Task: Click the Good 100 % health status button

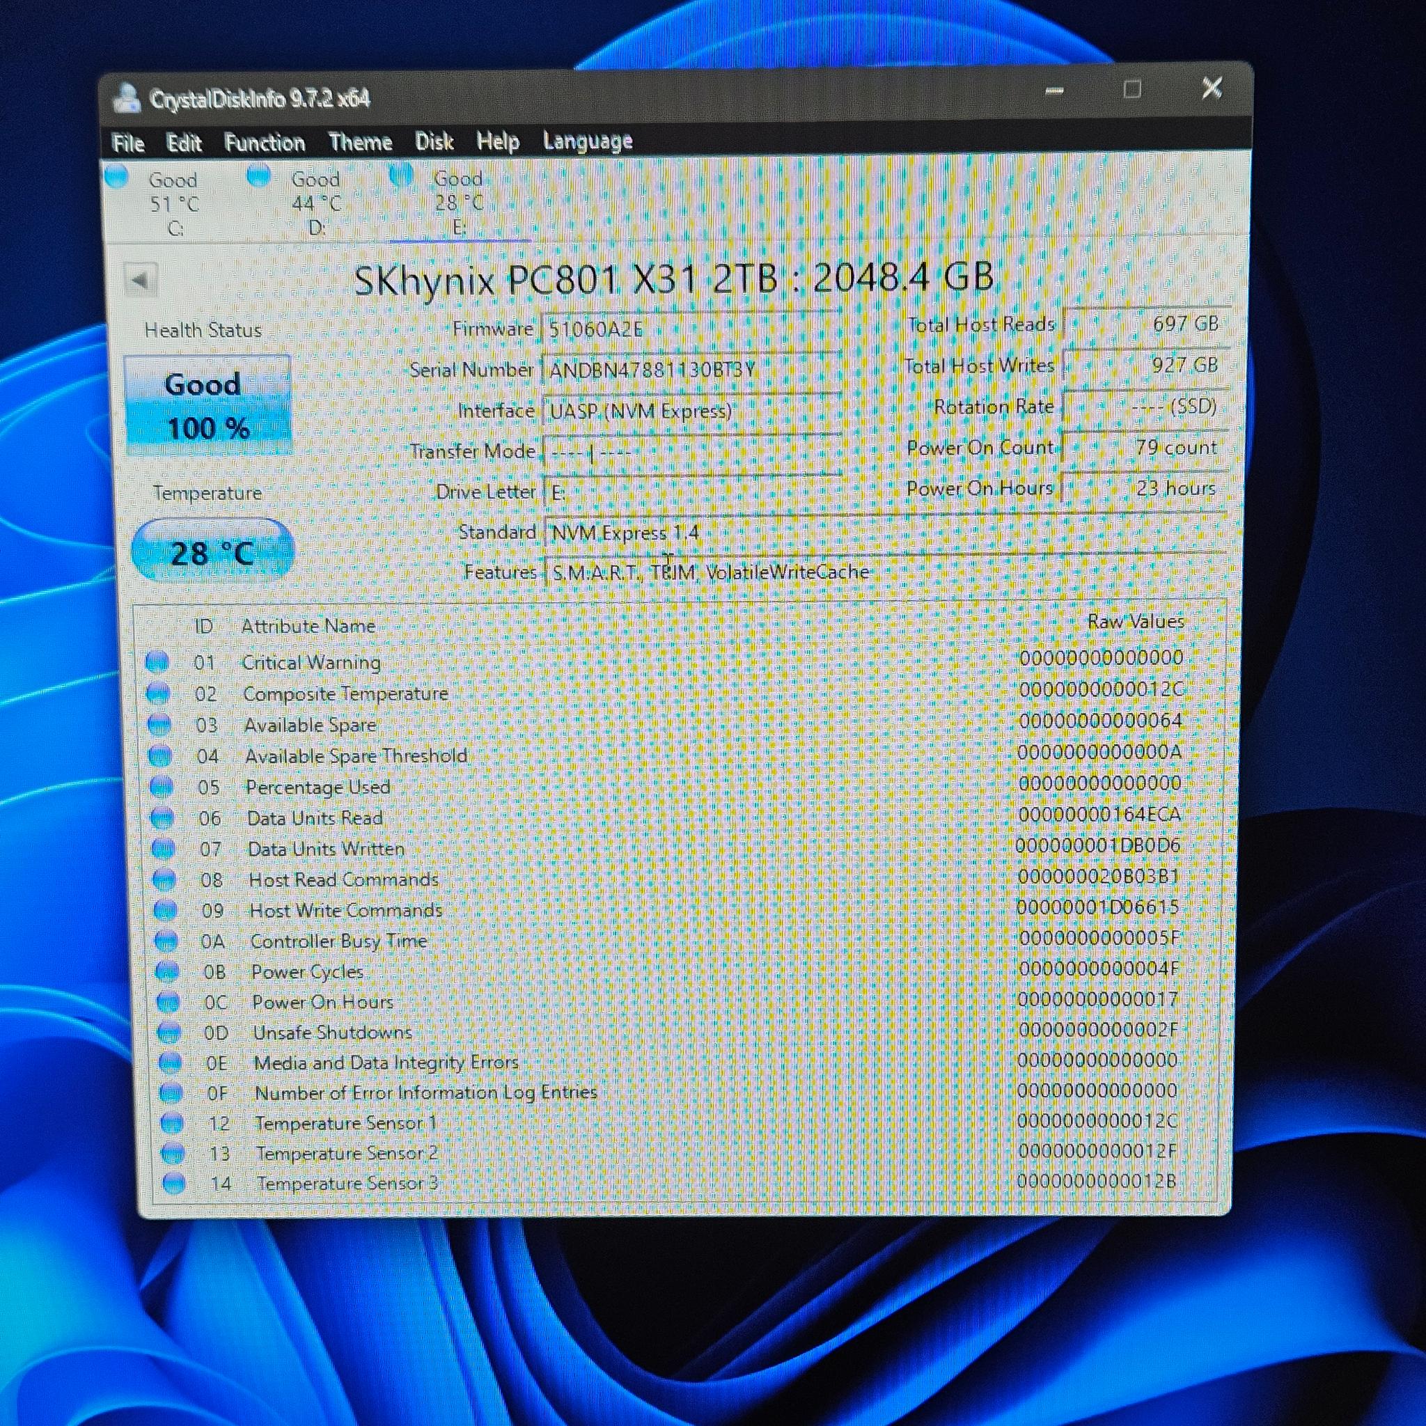Action: coord(208,405)
